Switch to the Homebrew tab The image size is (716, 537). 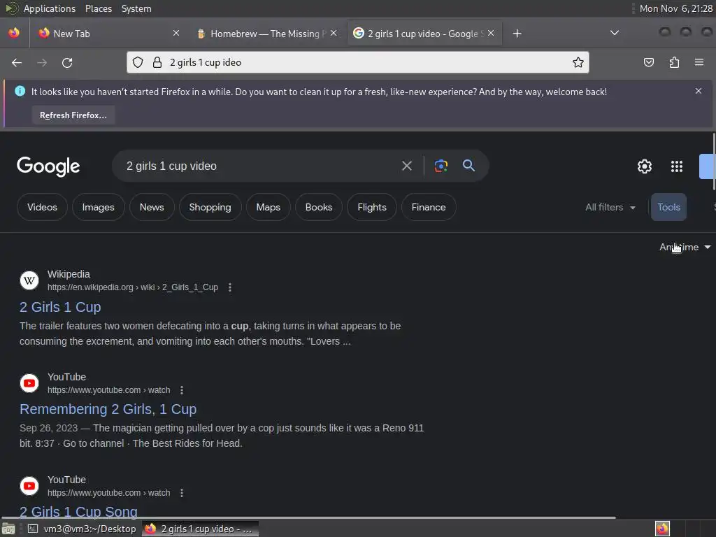click(267, 34)
